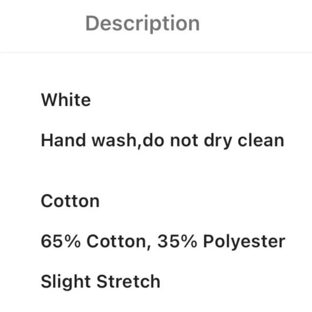Click the percent sign after 65
The width and height of the screenshot is (312, 312).
(73, 241)
